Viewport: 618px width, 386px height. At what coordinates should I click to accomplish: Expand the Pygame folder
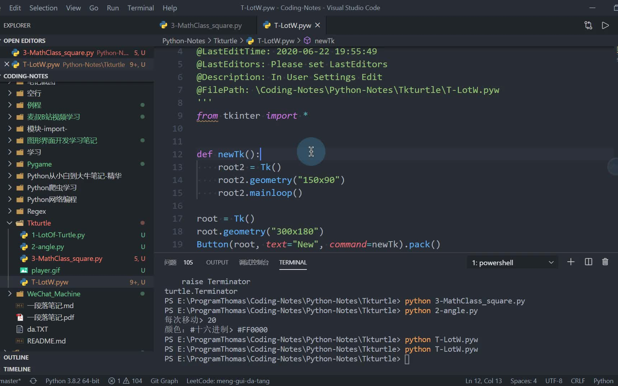pyautogui.click(x=10, y=164)
